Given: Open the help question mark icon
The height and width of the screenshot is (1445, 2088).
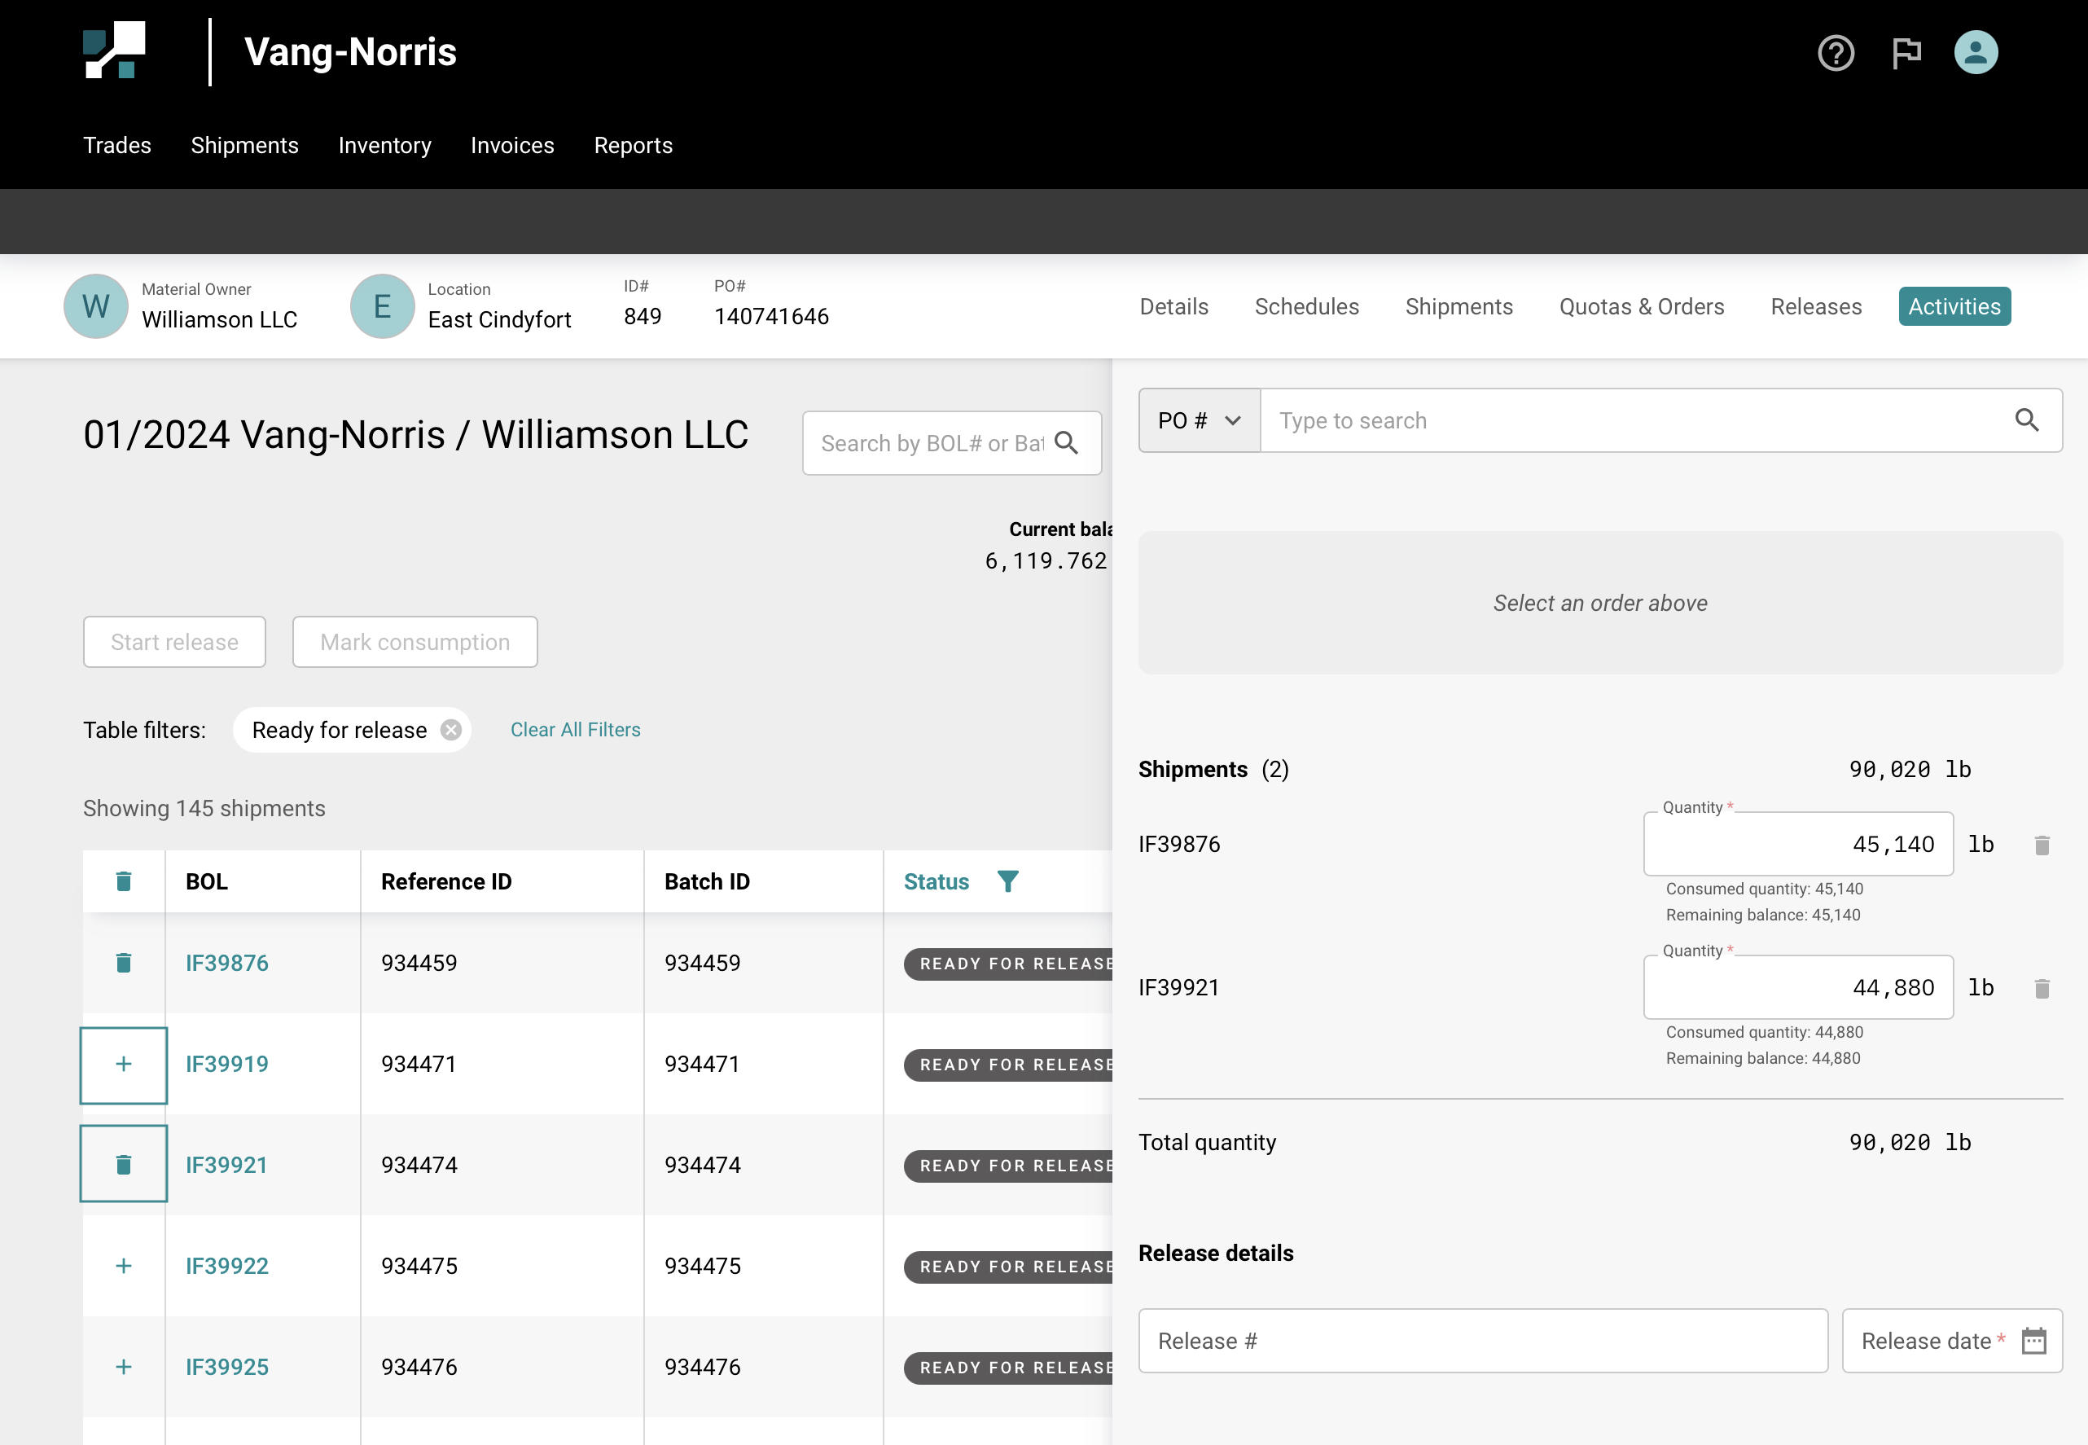Looking at the screenshot, I should [1836, 54].
